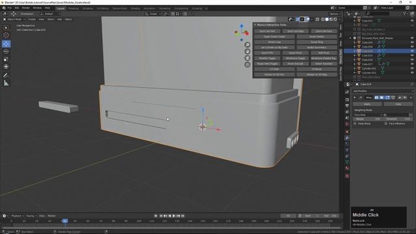This screenshot has height=234, width=416.
Task: Click the timeline play button
Action: tap(174, 216)
